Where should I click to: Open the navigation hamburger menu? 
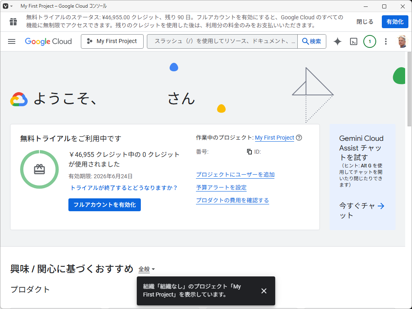pyautogui.click(x=11, y=41)
